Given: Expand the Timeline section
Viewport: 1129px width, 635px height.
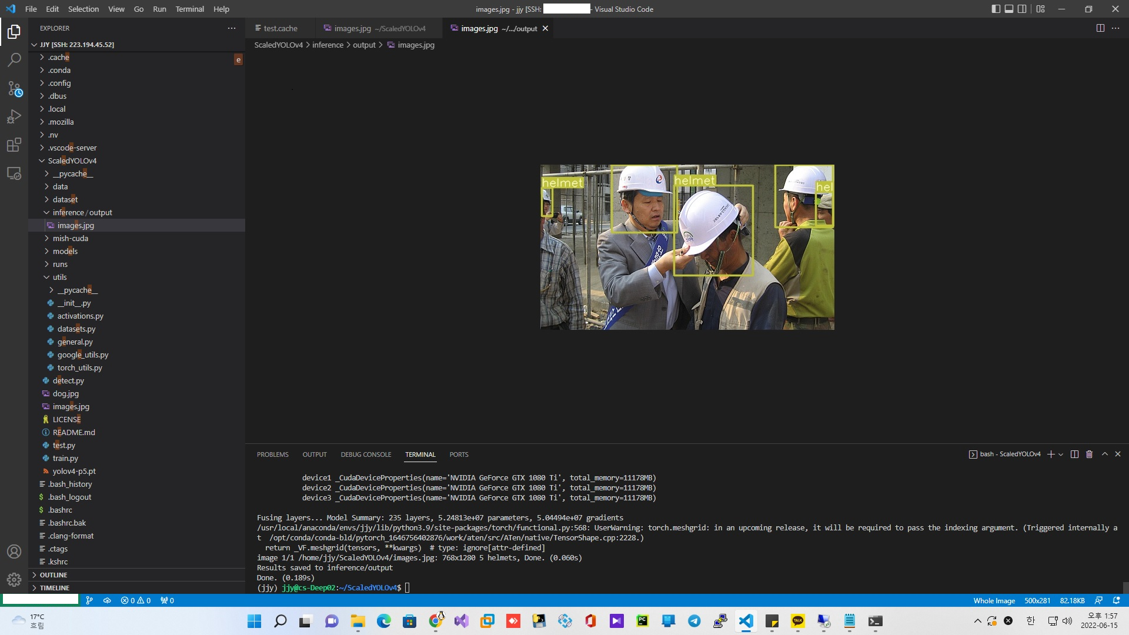Looking at the screenshot, I should click(136, 588).
